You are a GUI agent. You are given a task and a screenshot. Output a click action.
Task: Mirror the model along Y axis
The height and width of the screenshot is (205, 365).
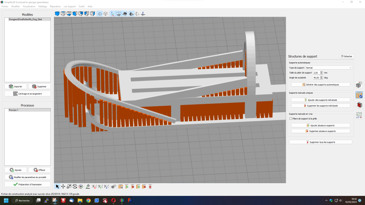click(101, 186)
